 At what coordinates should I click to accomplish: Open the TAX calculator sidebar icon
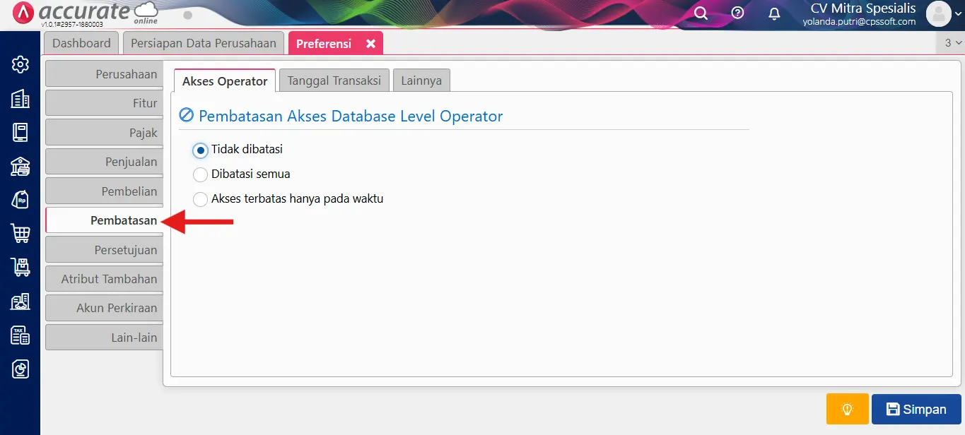pos(20,335)
